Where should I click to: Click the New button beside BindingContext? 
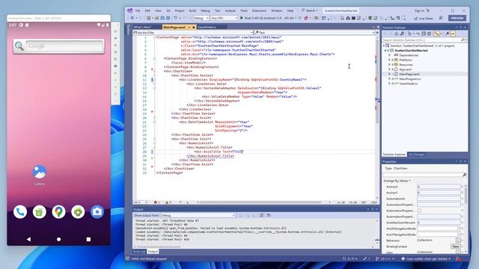click(456, 247)
